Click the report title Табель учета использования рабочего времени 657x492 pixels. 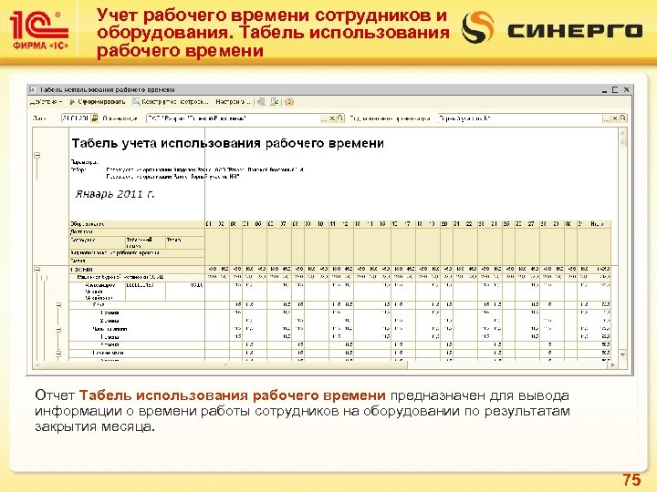point(228,143)
